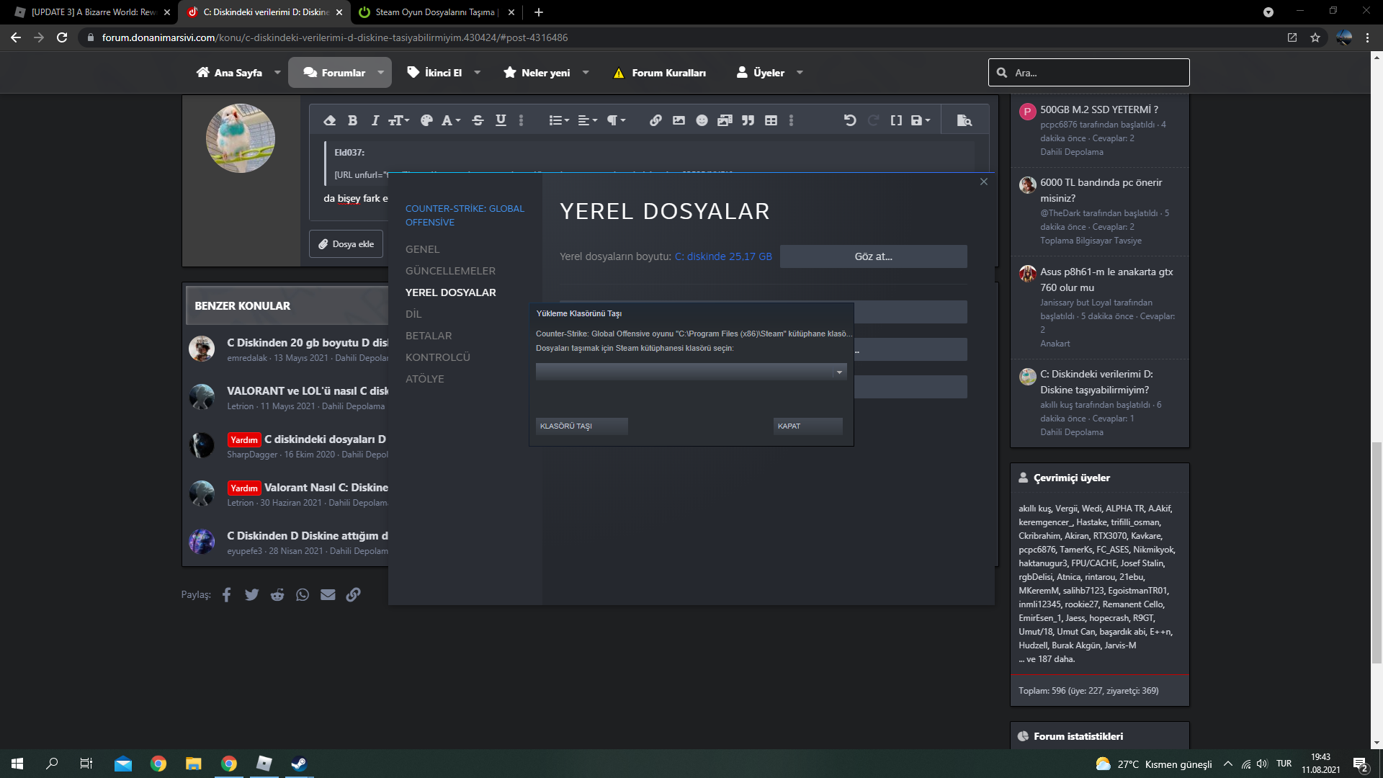Select GENEL in Steam properties
This screenshot has height=778, width=1383.
(x=422, y=249)
